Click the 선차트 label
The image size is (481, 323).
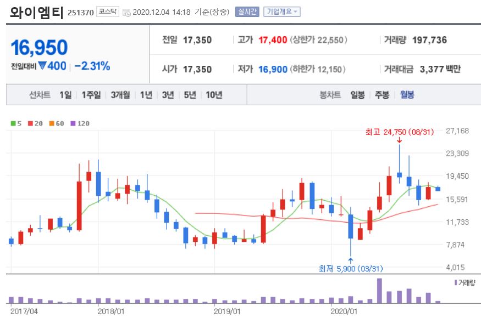tap(40, 95)
